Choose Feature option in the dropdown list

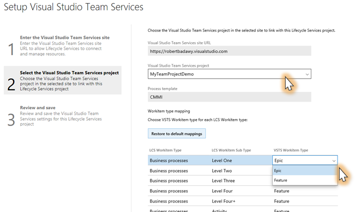[x=305, y=180]
